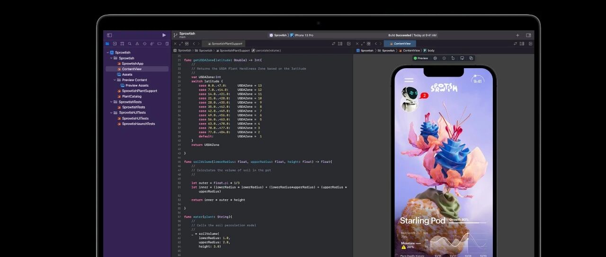Screen dimensions: 606x257
Task: Collapse the Sprowtish group folder
Action: [111, 58]
